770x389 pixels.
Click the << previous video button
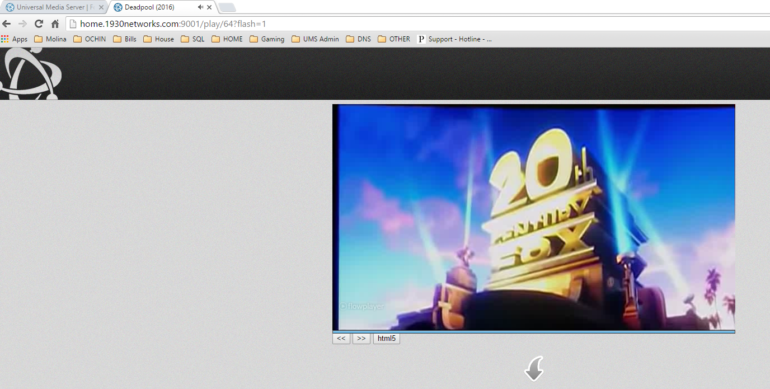point(341,339)
